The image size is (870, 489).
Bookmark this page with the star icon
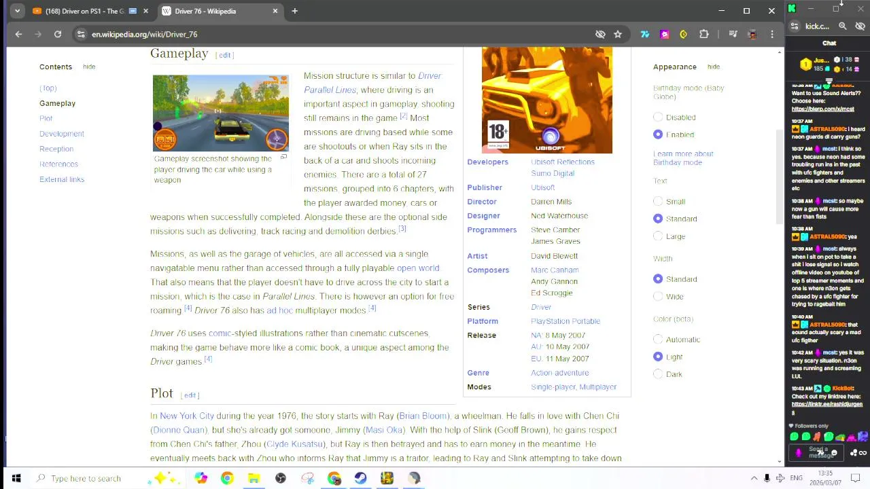click(618, 34)
